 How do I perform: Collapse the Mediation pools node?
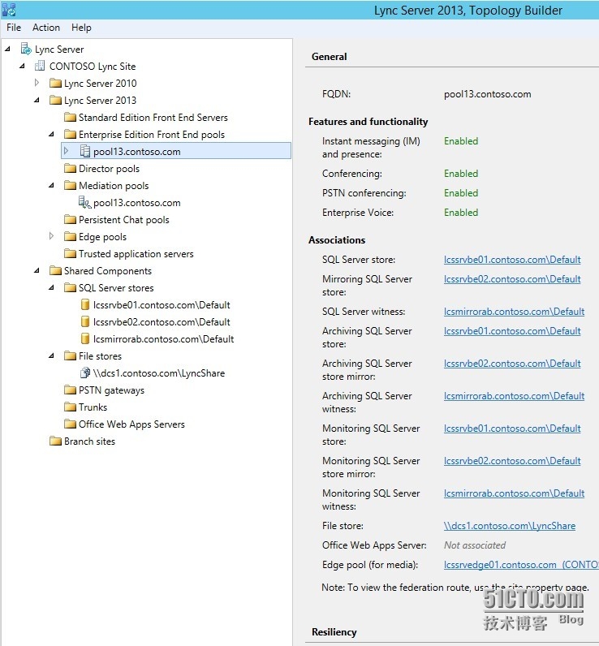[51, 185]
